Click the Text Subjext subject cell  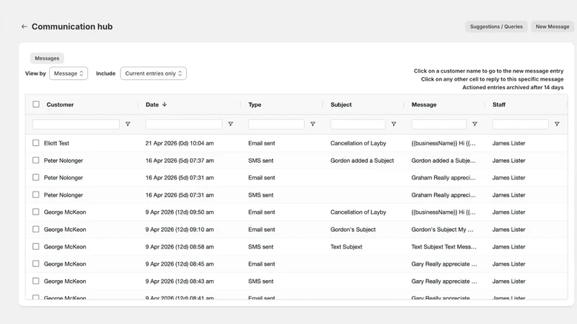pos(346,247)
